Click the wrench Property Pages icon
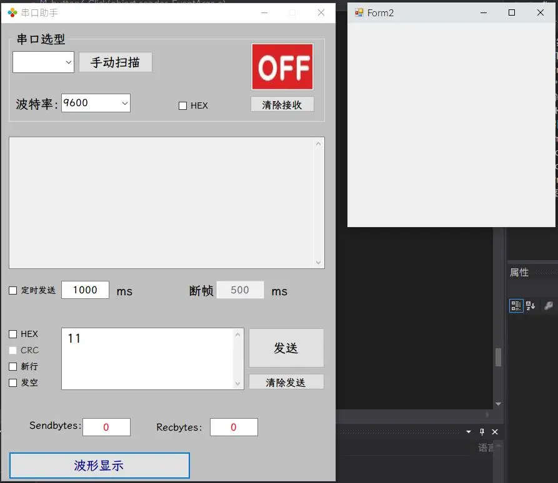 click(549, 306)
